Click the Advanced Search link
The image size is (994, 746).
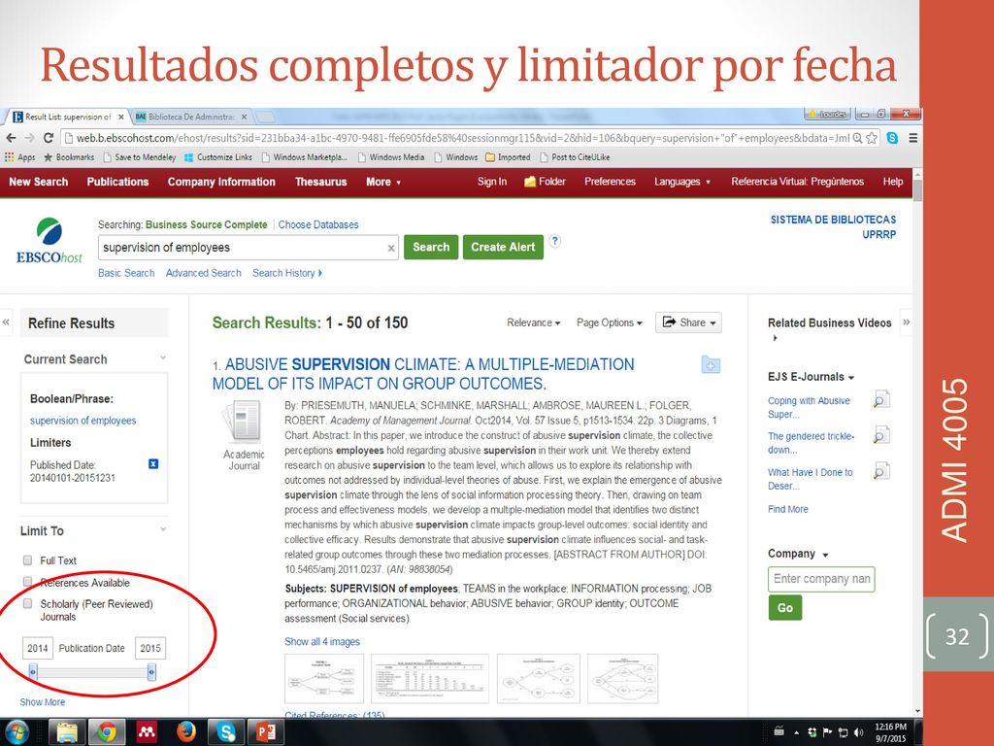pos(204,273)
